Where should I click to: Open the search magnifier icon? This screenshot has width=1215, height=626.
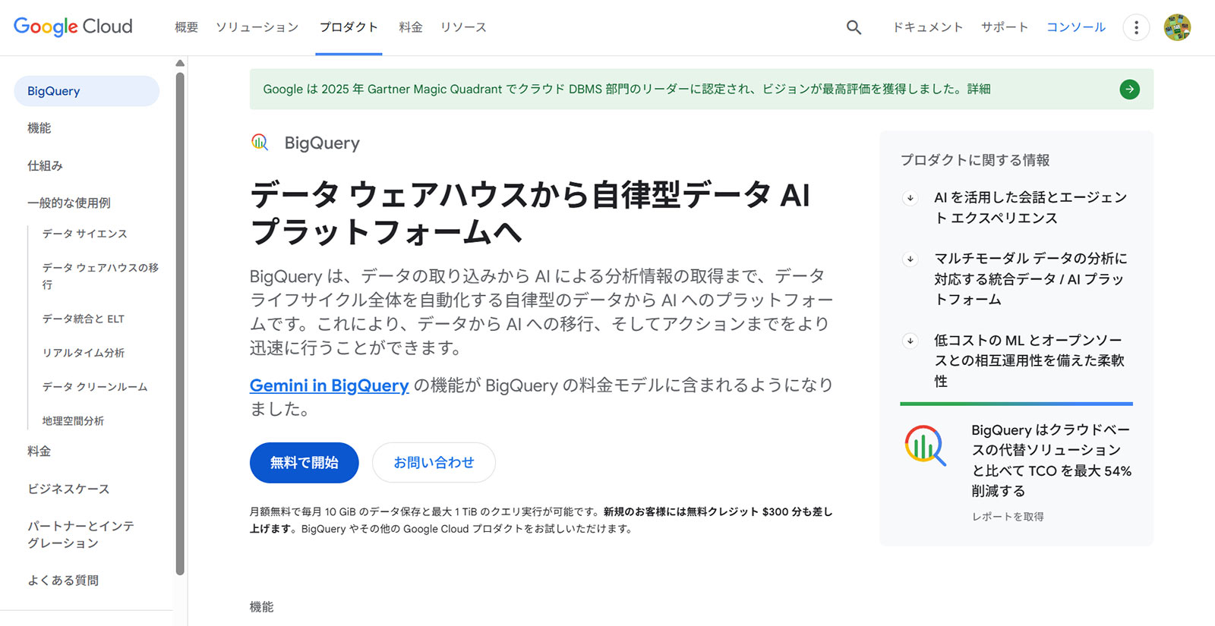pyautogui.click(x=854, y=27)
